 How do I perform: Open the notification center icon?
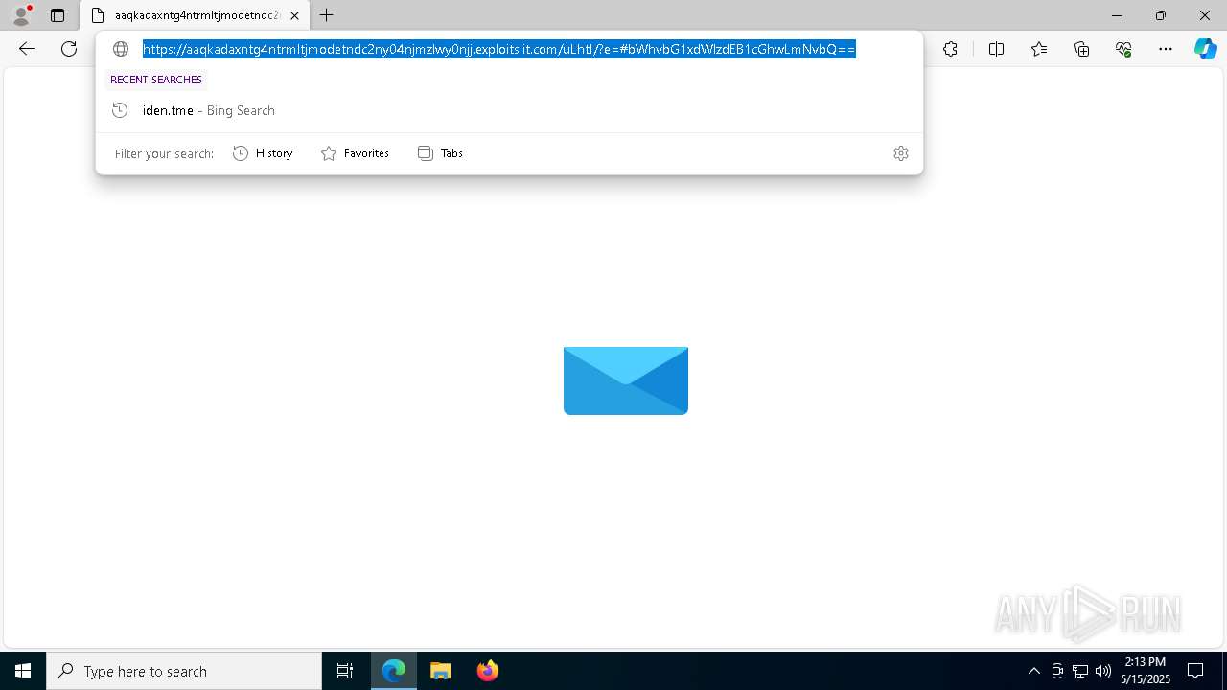point(1196,671)
